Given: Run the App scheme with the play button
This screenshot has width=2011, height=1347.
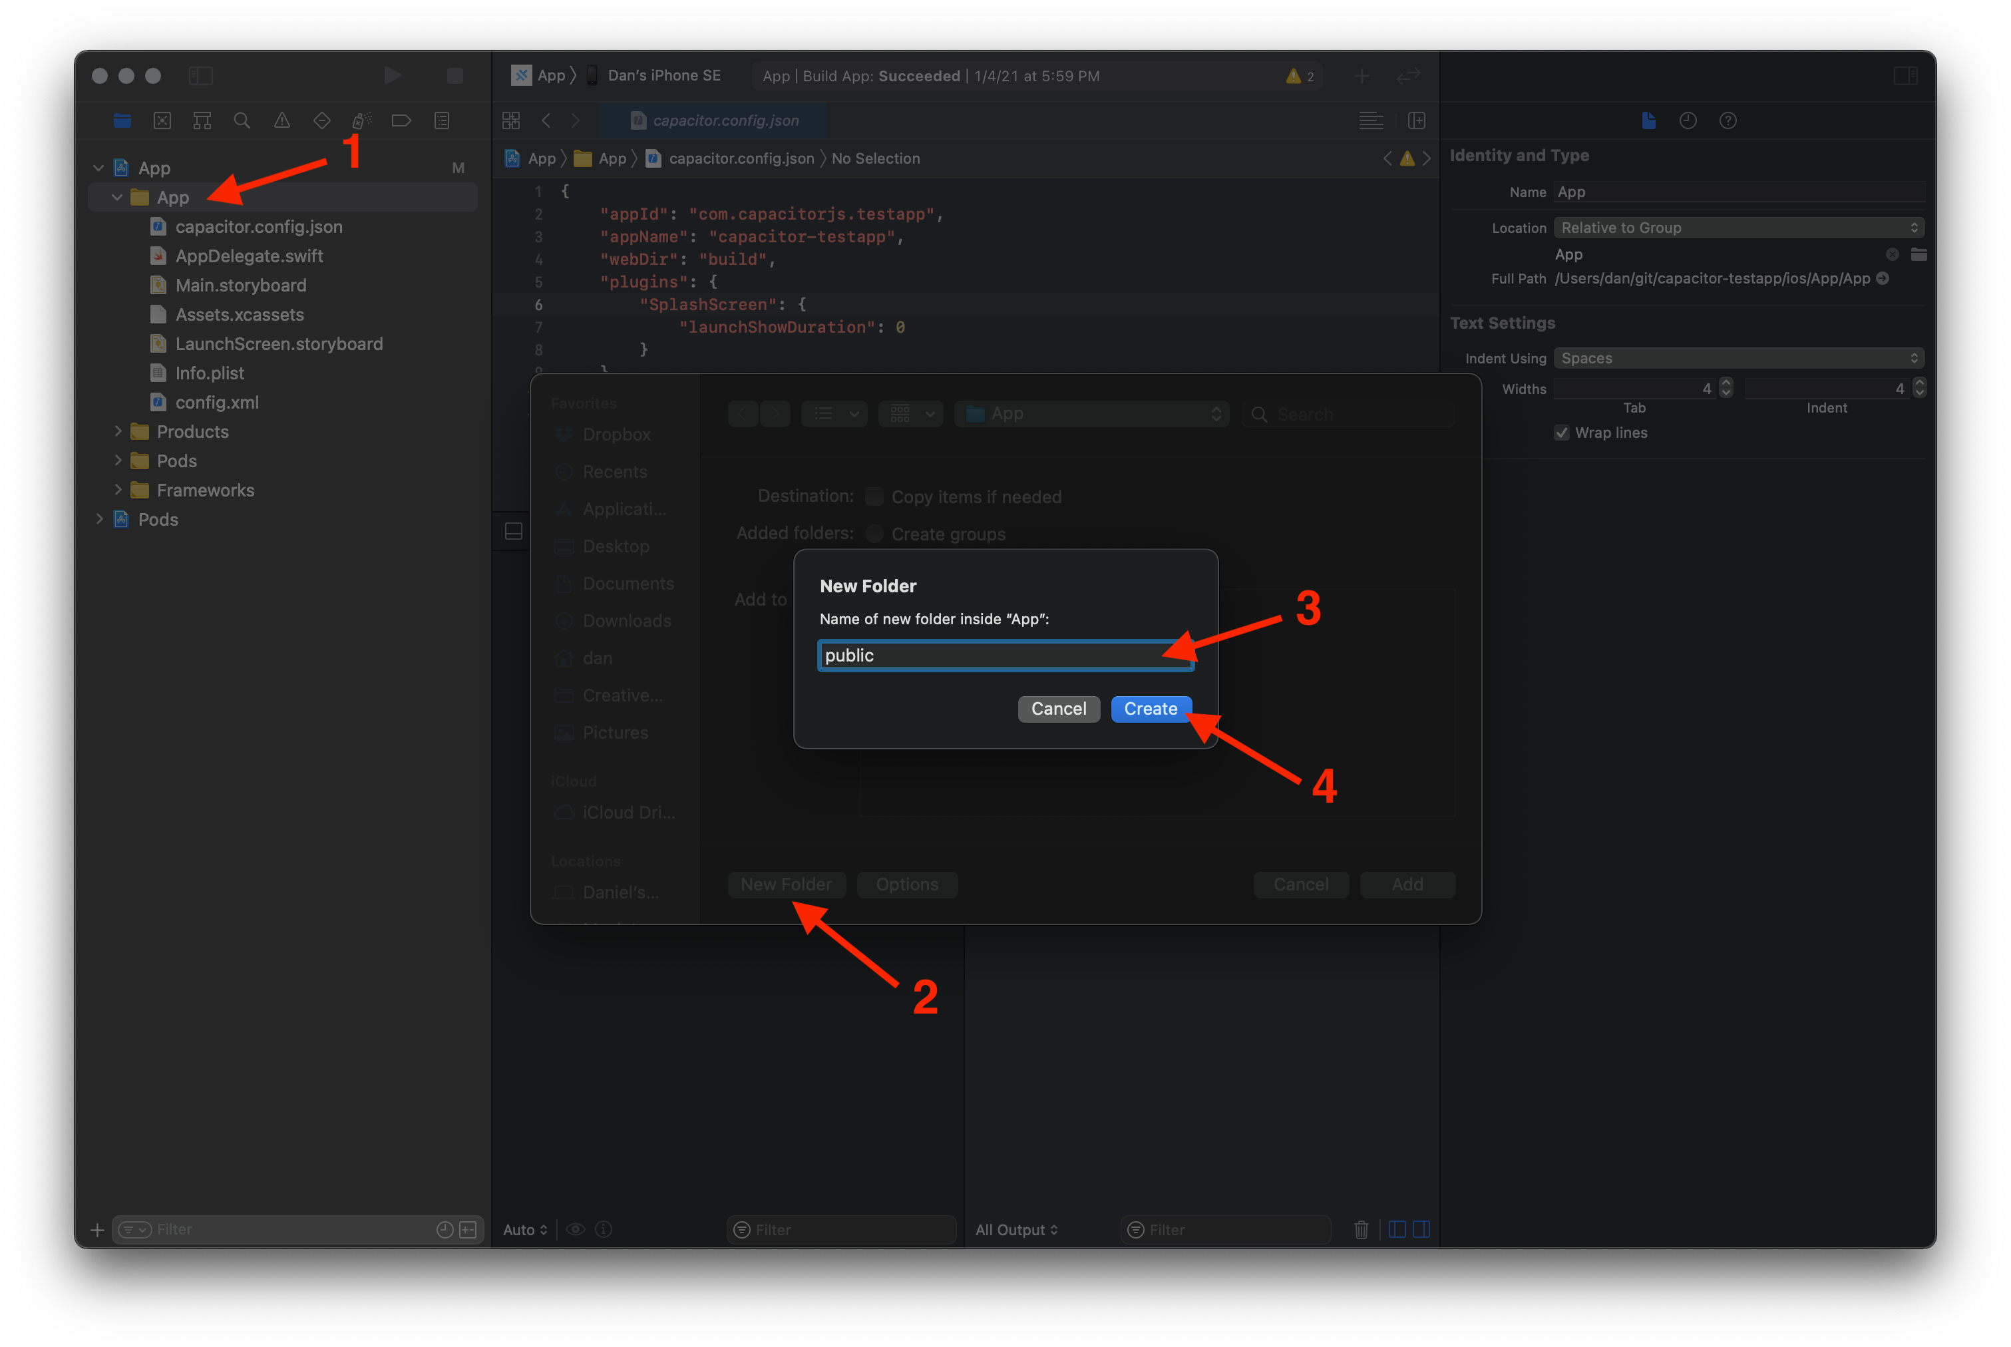Looking at the screenshot, I should (x=393, y=76).
